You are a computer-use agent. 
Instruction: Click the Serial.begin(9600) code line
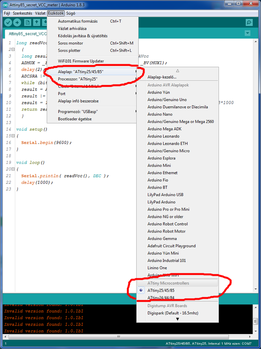47,143
